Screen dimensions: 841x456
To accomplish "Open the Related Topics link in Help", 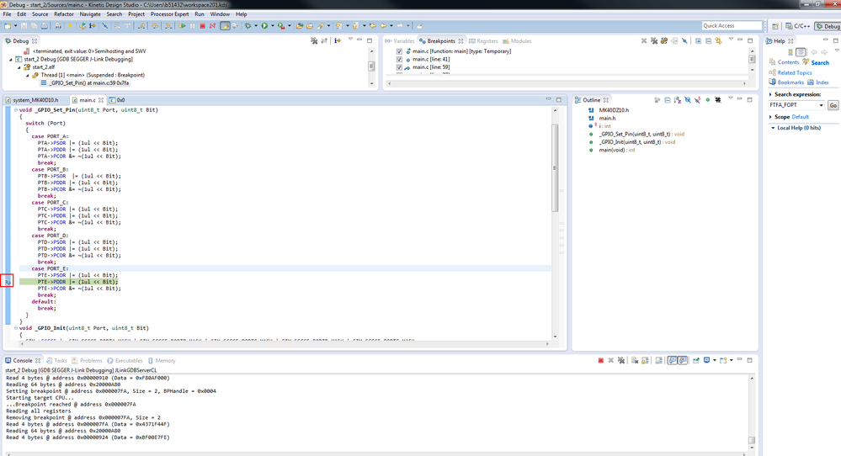I will pyautogui.click(x=795, y=72).
